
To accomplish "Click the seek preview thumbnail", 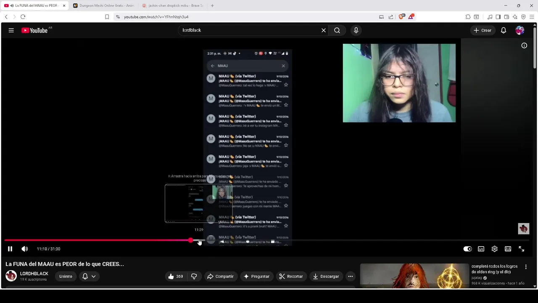I will pyautogui.click(x=198, y=203).
